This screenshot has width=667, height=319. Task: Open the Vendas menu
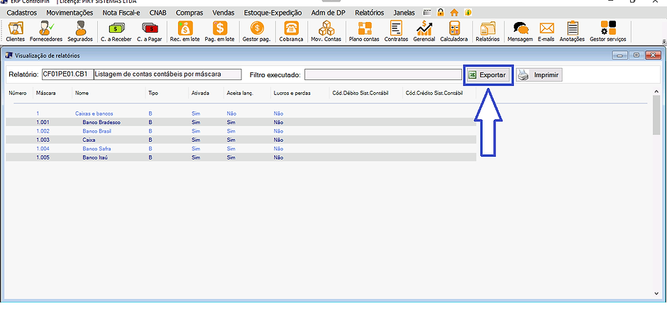click(x=224, y=13)
